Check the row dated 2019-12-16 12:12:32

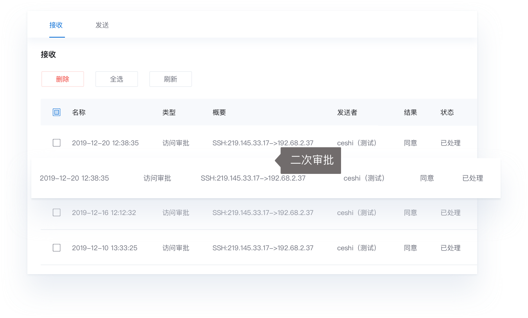click(57, 213)
